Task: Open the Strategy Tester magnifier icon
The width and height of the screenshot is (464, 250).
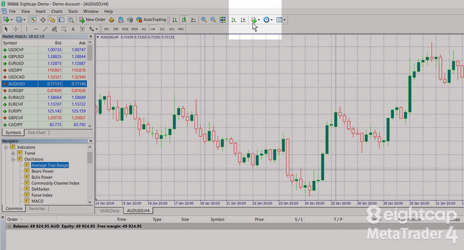Action: point(71,20)
